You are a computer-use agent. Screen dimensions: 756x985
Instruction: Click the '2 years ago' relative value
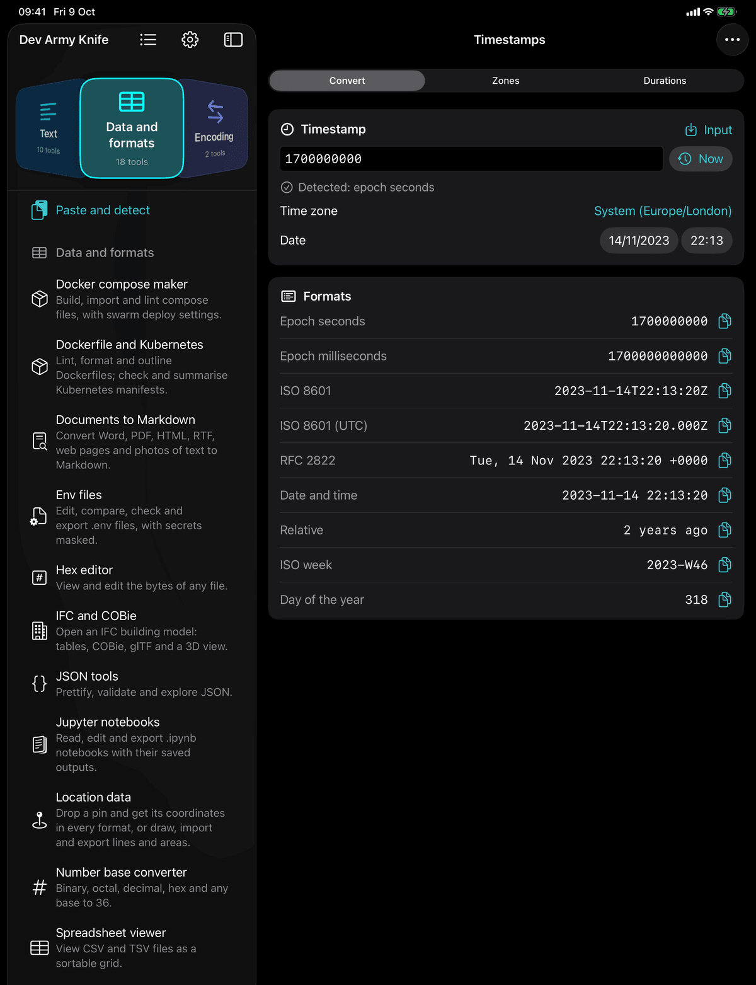(x=665, y=531)
